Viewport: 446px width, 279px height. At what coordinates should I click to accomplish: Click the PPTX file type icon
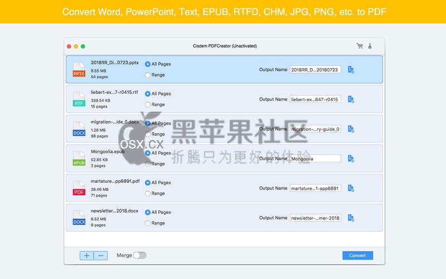pos(79,70)
